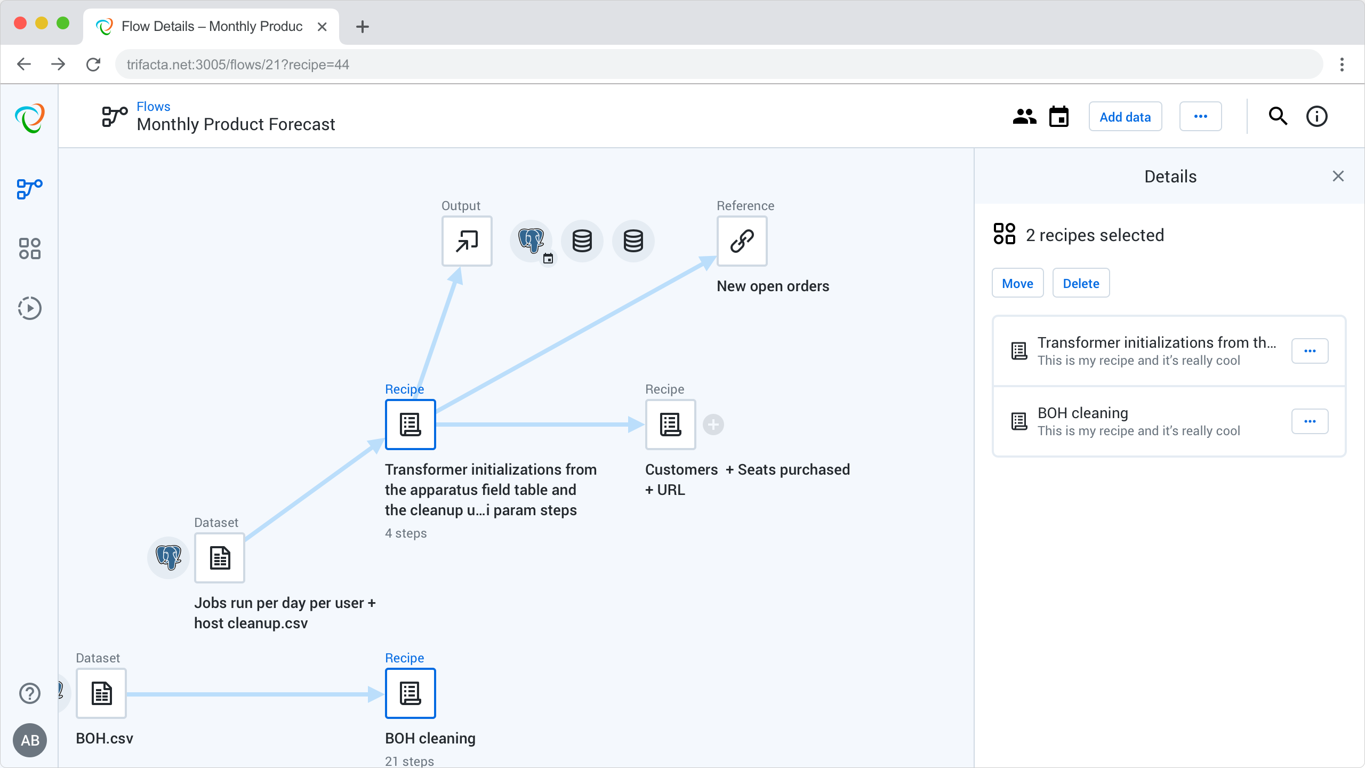Select the Flow Details browser tab
The height and width of the screenshot is (768, 1365).
211,27
